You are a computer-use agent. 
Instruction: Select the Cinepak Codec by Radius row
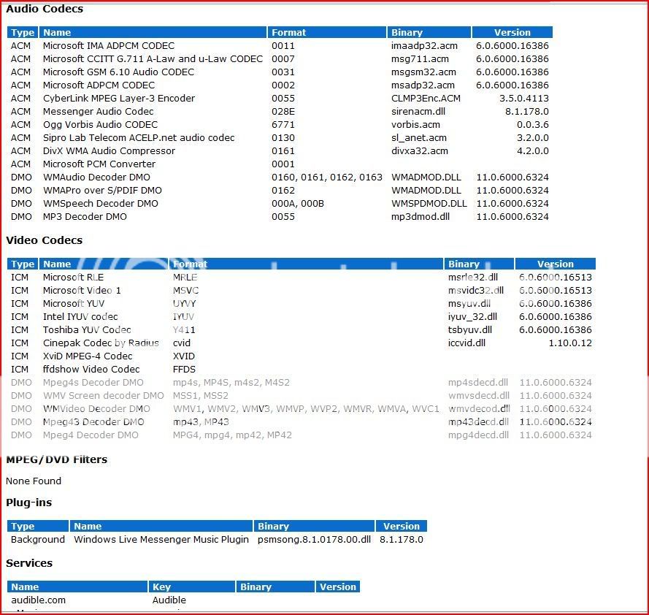[101, 343]
